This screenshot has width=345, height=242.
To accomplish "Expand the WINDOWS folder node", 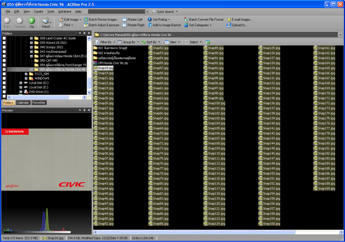I will [26, 78].
